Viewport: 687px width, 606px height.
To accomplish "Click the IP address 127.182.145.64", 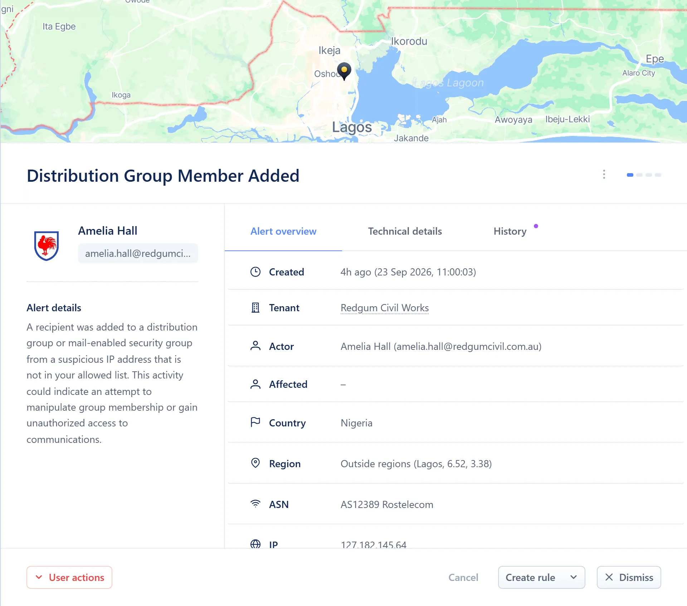I will click(374, 544).
